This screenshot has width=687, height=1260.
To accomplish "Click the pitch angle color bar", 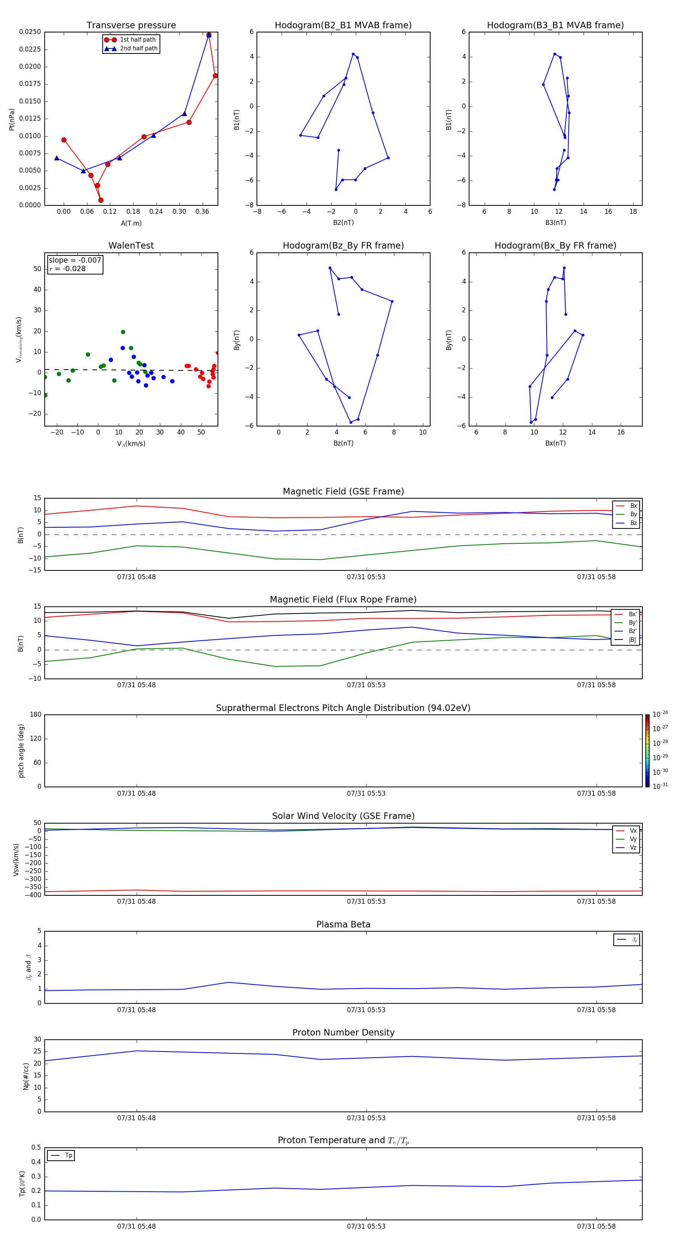I will [x=647, y=751].
